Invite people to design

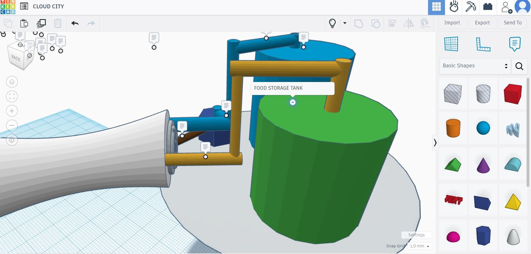tap(507, 7)
